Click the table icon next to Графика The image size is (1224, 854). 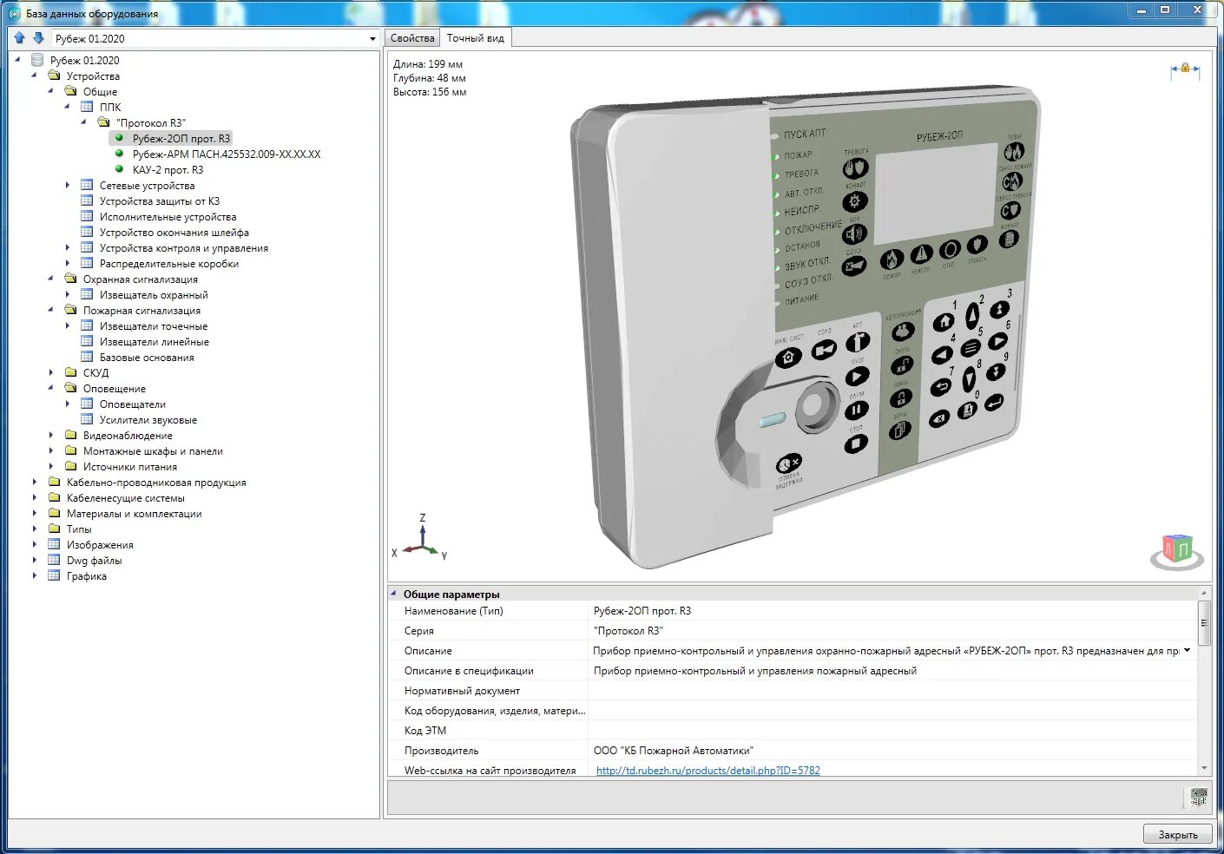[54, 575]
